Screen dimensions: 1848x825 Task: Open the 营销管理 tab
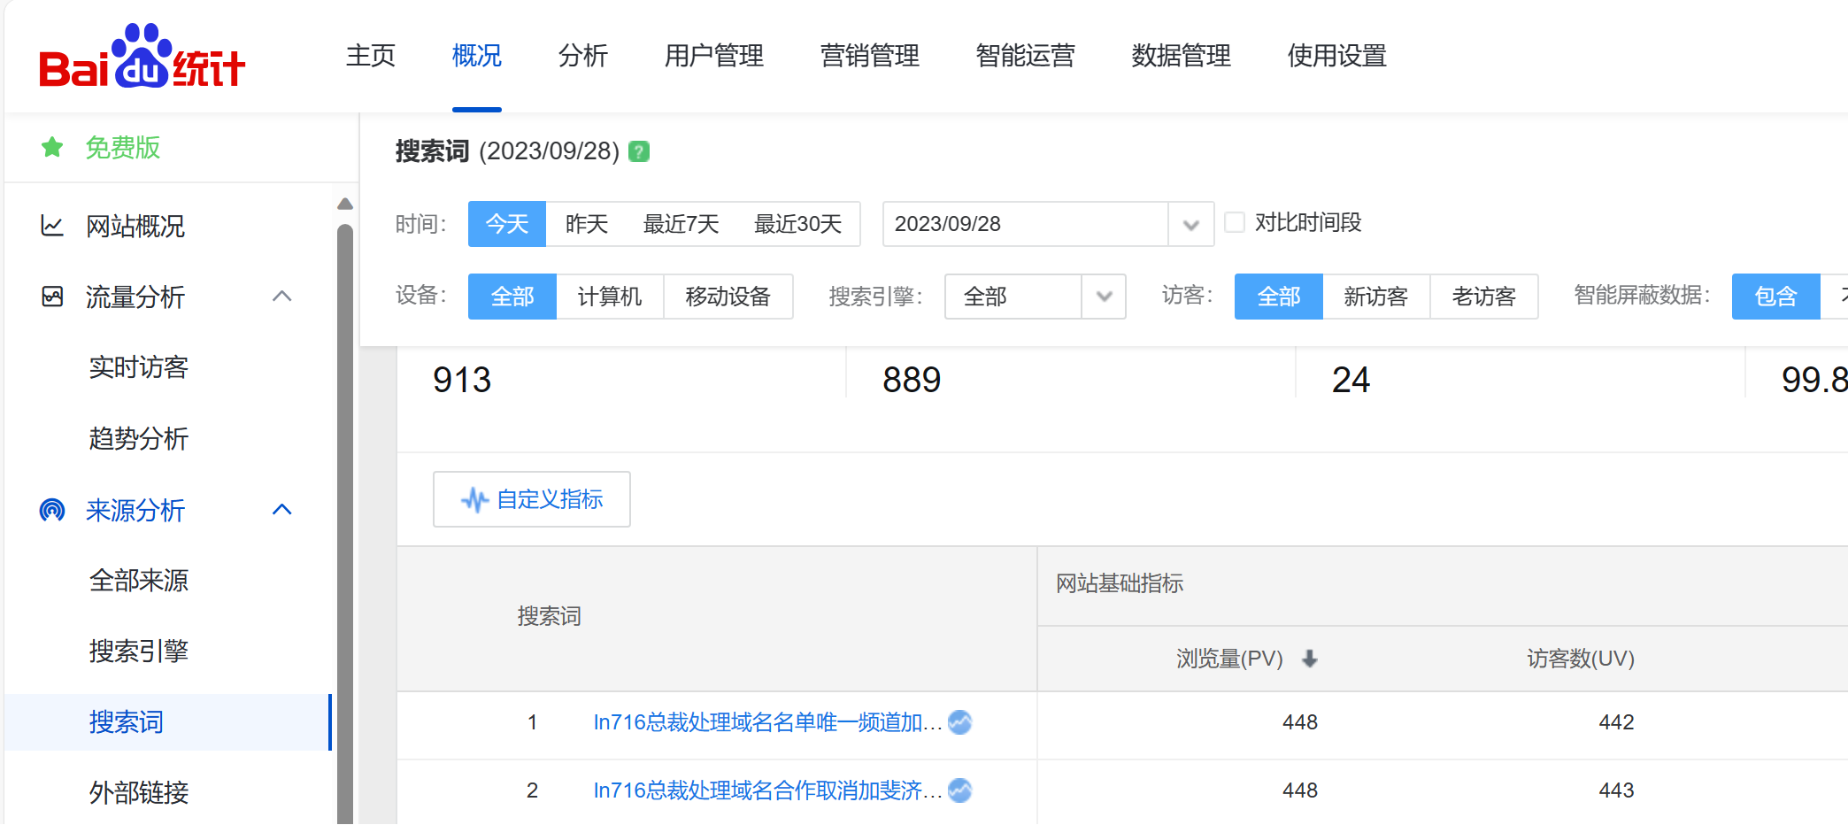point(870,56)
